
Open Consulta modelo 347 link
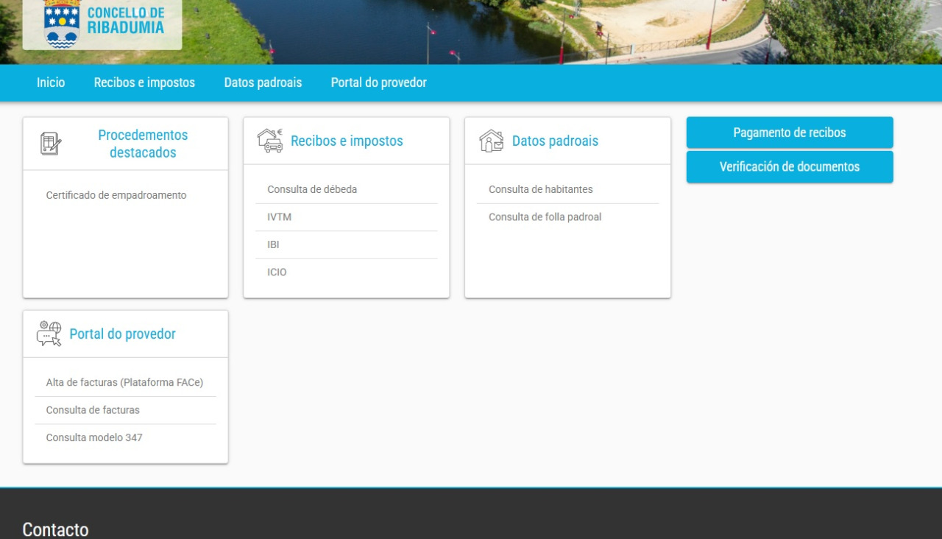coord(94,437)
